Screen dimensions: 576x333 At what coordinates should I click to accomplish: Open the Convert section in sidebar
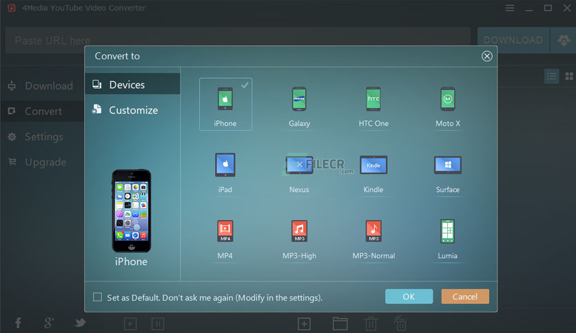click(x=42, y=111)
